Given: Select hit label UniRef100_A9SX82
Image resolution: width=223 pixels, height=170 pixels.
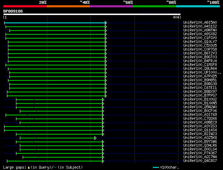Looking at the screenshot, I should pos(200,34).
